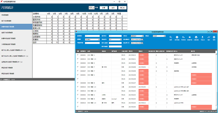Click the printer document print icon
Image resolution: width=218 pixels, height=113 pixels.
(196, 37)
